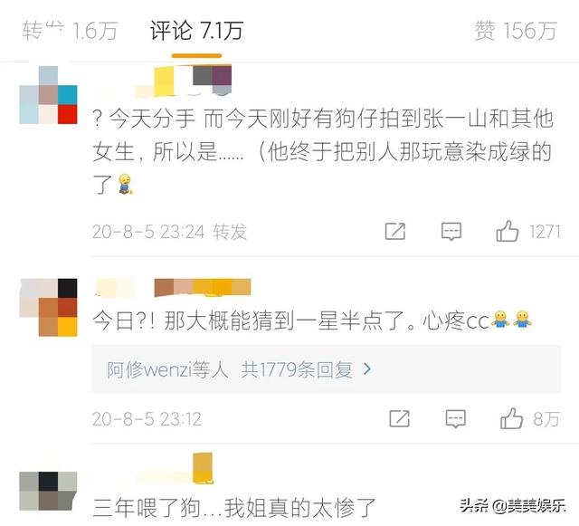
Task: Like the comment with 8万 likes
Action: tap(511, 418)
